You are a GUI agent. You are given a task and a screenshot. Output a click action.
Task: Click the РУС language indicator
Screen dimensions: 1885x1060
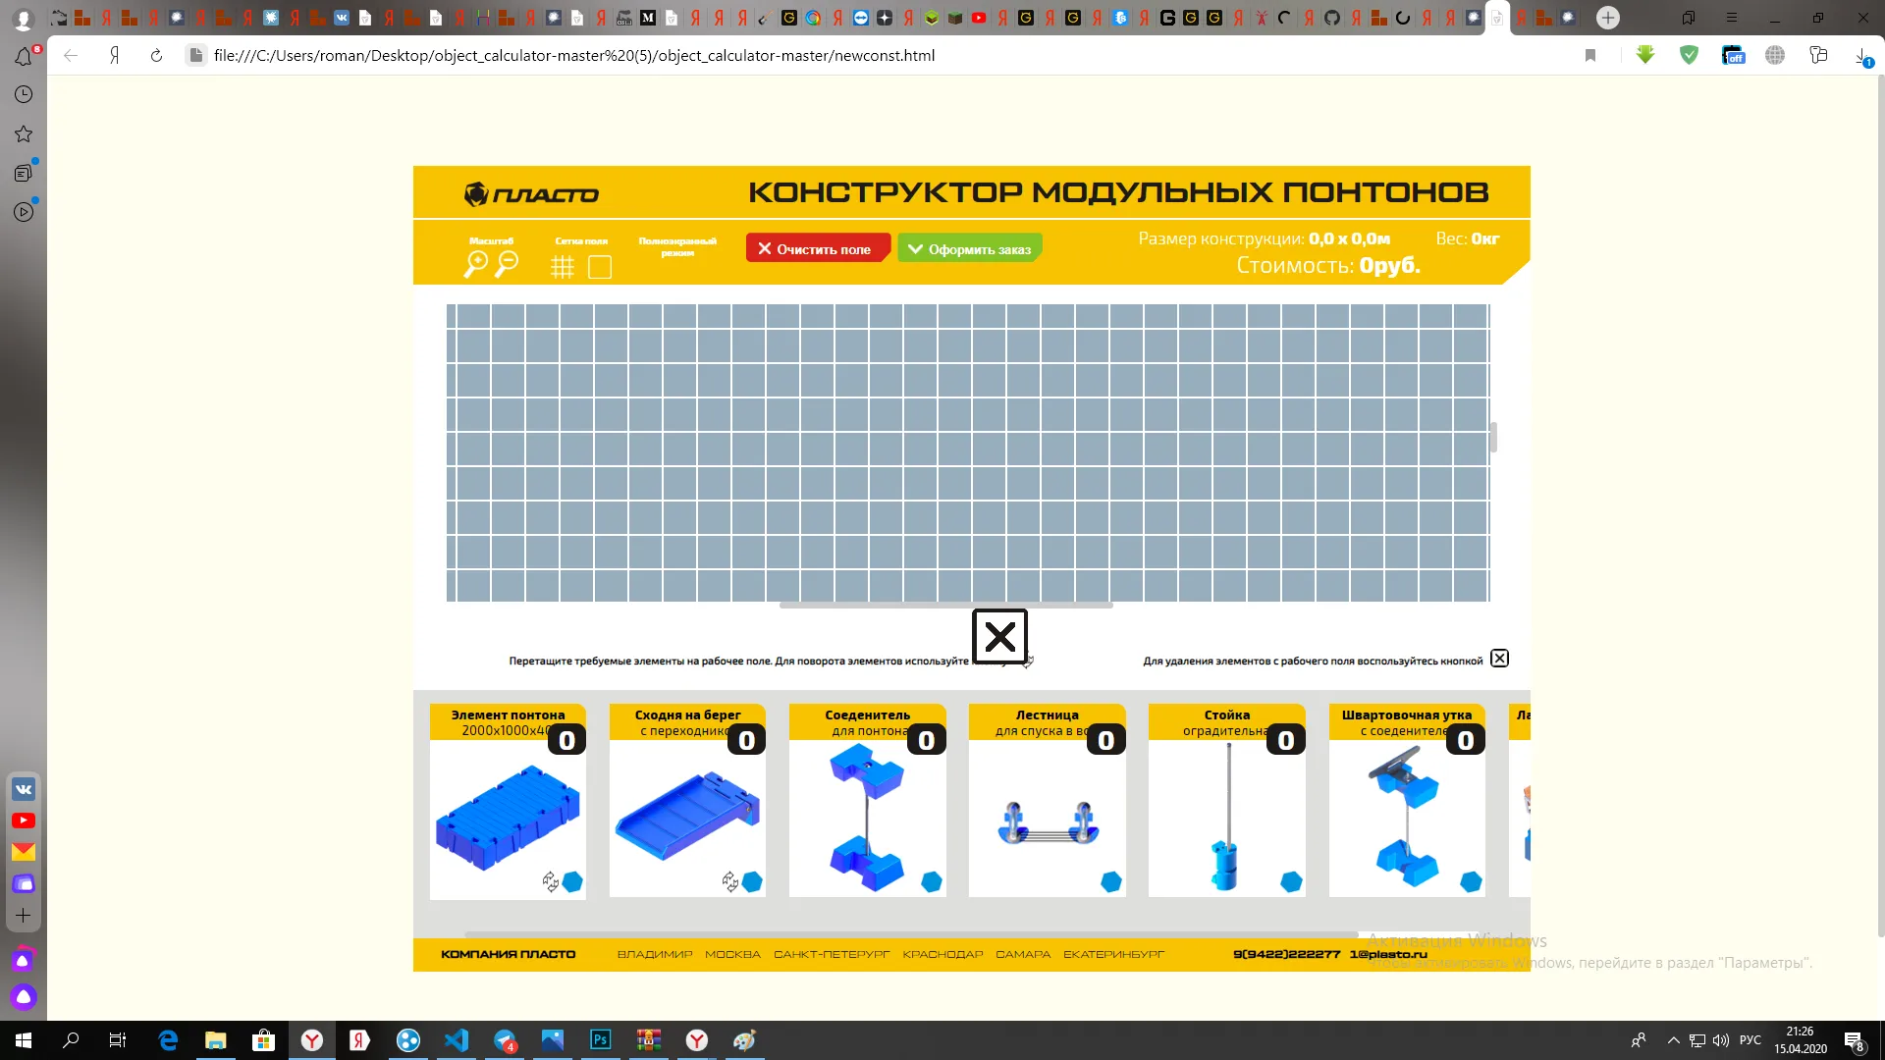[1750, 1040]
